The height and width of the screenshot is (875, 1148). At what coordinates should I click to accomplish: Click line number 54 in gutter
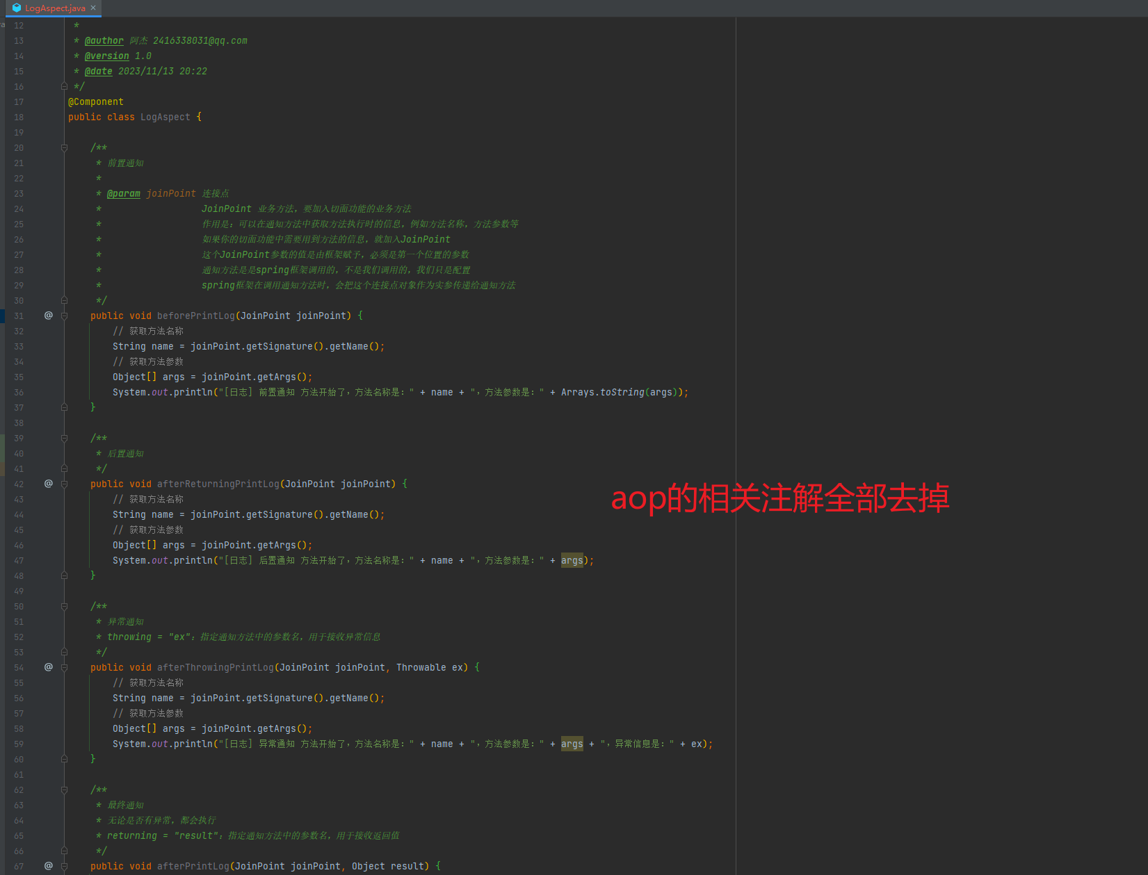(19, 668)
